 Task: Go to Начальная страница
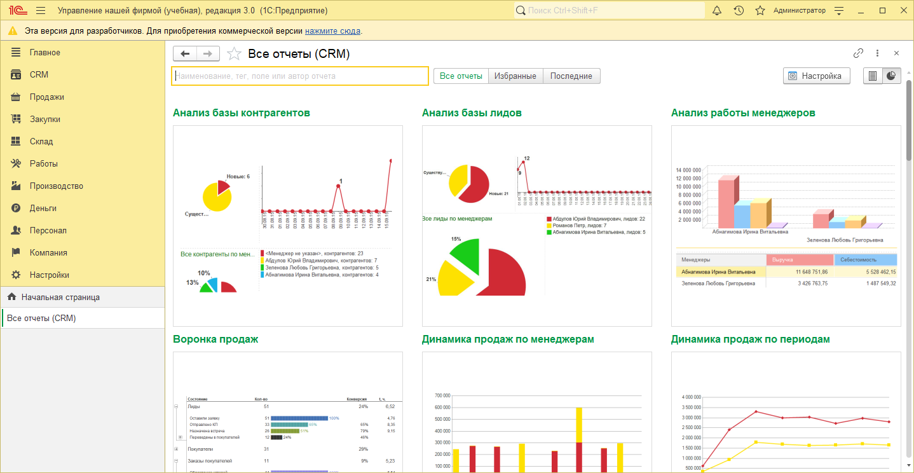pyautogui.click(x=83, y=297)
